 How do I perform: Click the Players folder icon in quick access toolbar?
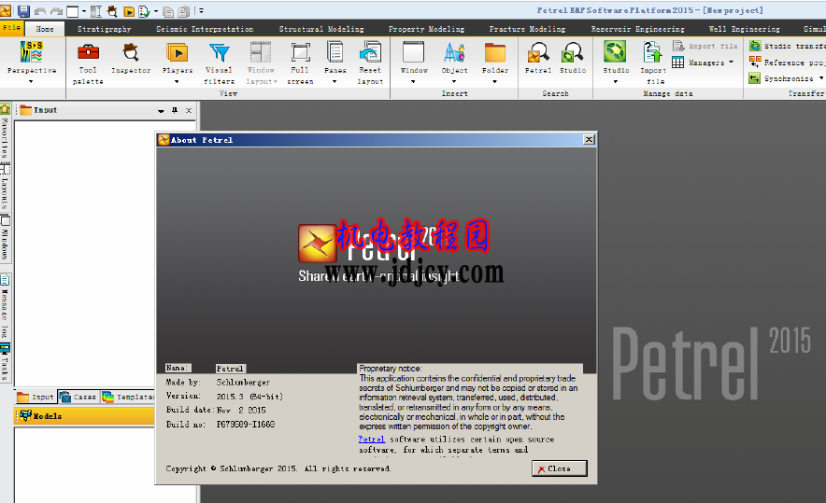coord(129,11)
